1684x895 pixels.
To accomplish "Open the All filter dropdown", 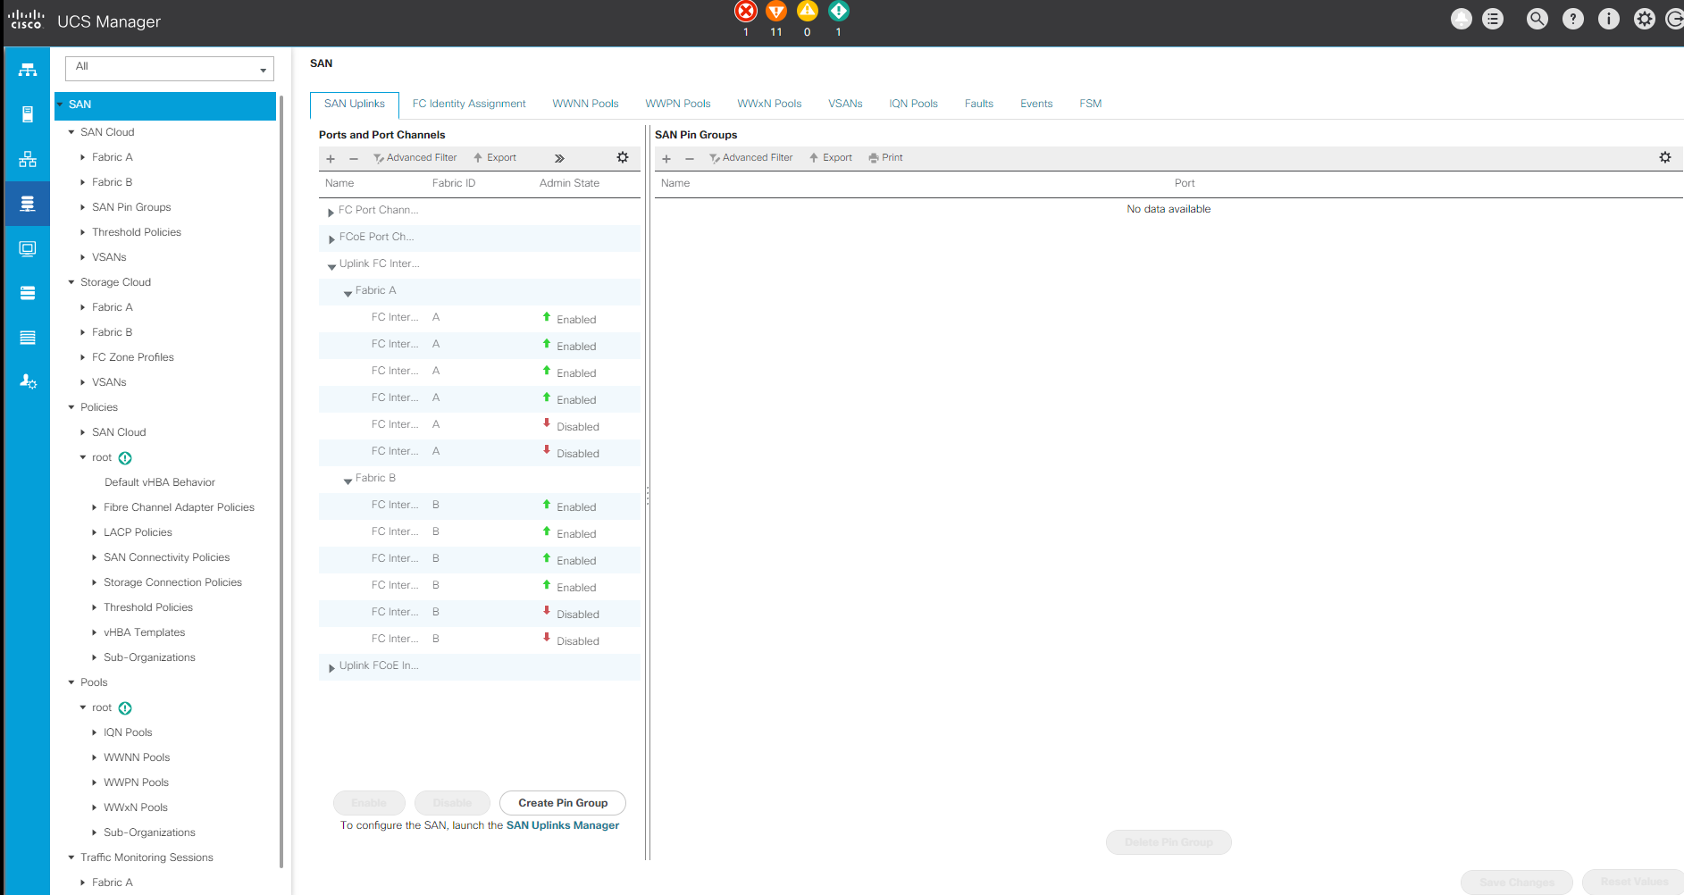I will [170, 68].
